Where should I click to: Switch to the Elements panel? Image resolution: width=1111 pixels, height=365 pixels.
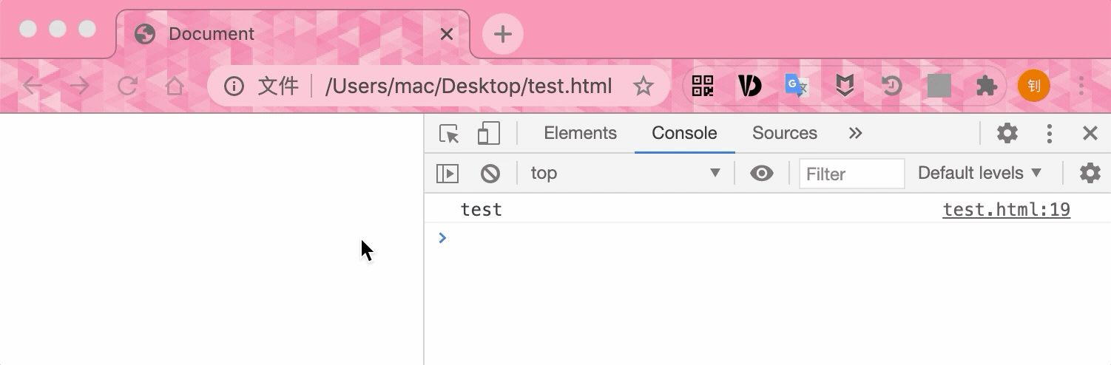(580, 134)
